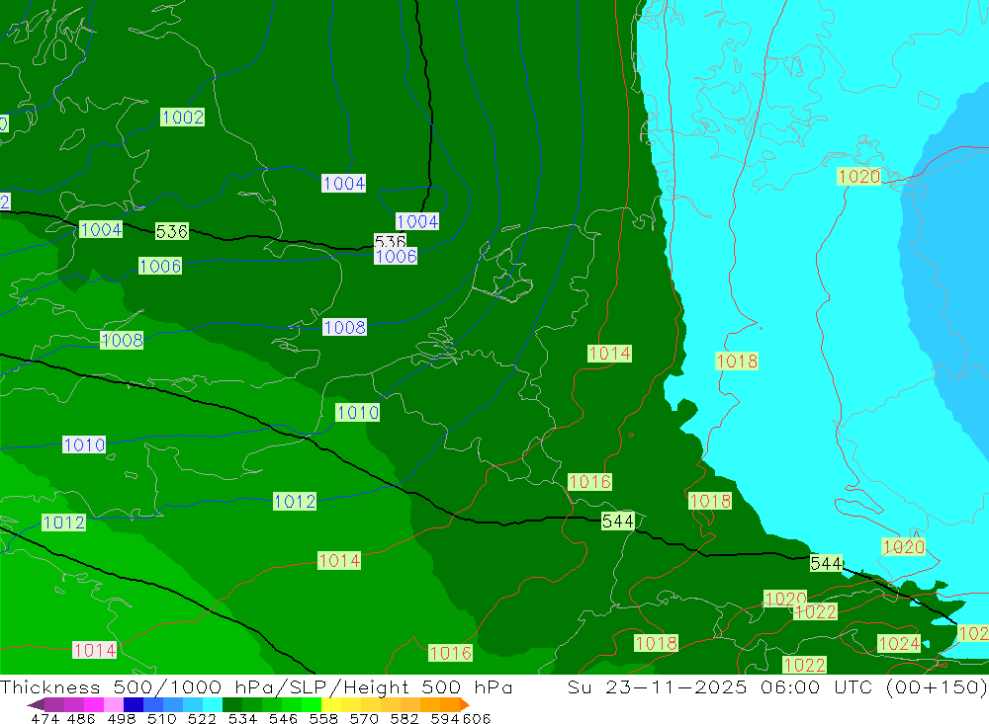Click the legend value 474
989x724 pixels.
(x=45, y=718)
